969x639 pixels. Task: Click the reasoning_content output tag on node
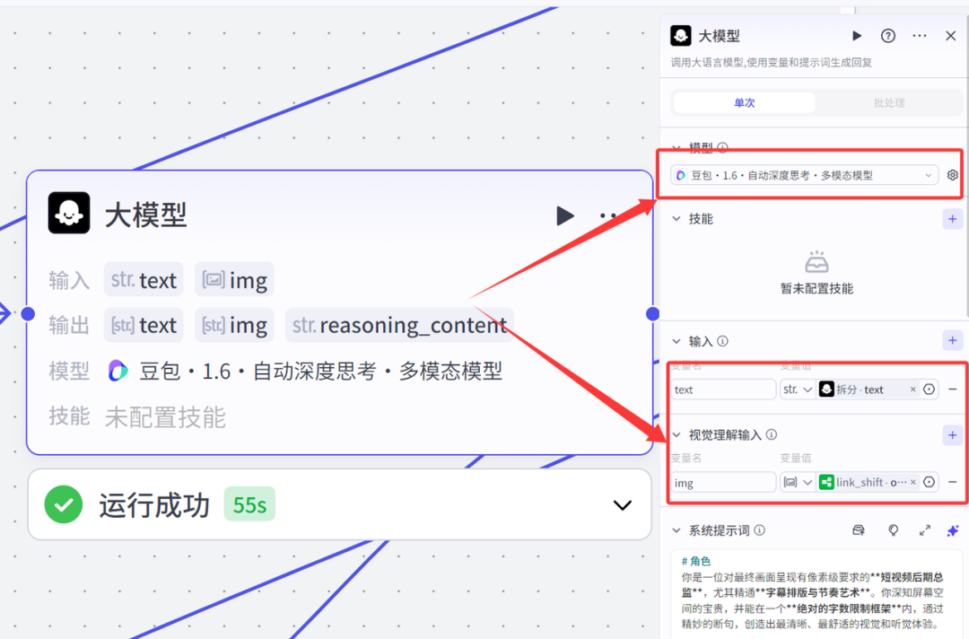[399, 325]
